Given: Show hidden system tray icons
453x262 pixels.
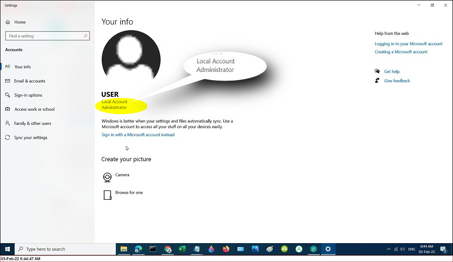Looking at the screenshot, I should coord(388,249).
